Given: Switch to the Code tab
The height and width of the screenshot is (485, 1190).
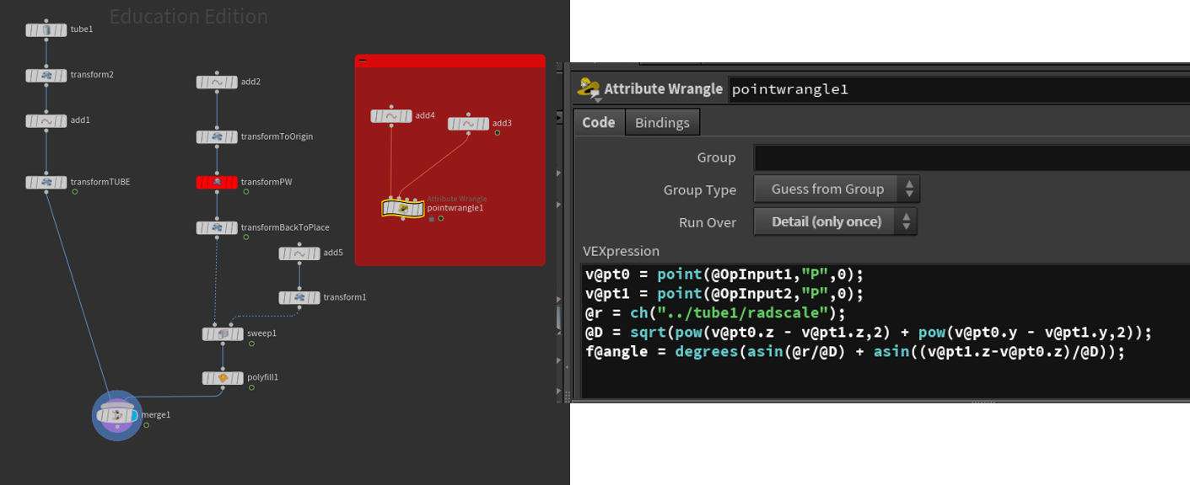Looking at the screenshot, I should 599,123.
